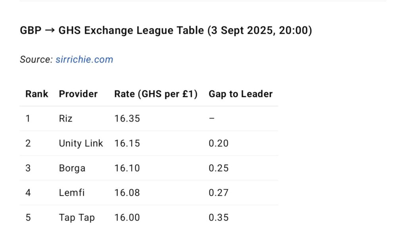Viewport: 406px width, 246px height.
Task: Click the Rank column header
Action: click(36, 94)
